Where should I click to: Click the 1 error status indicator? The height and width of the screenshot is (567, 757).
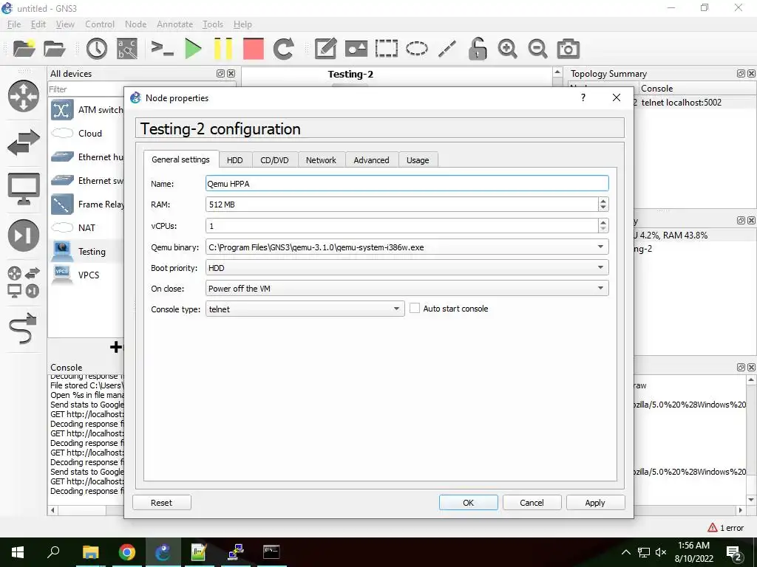726,528
